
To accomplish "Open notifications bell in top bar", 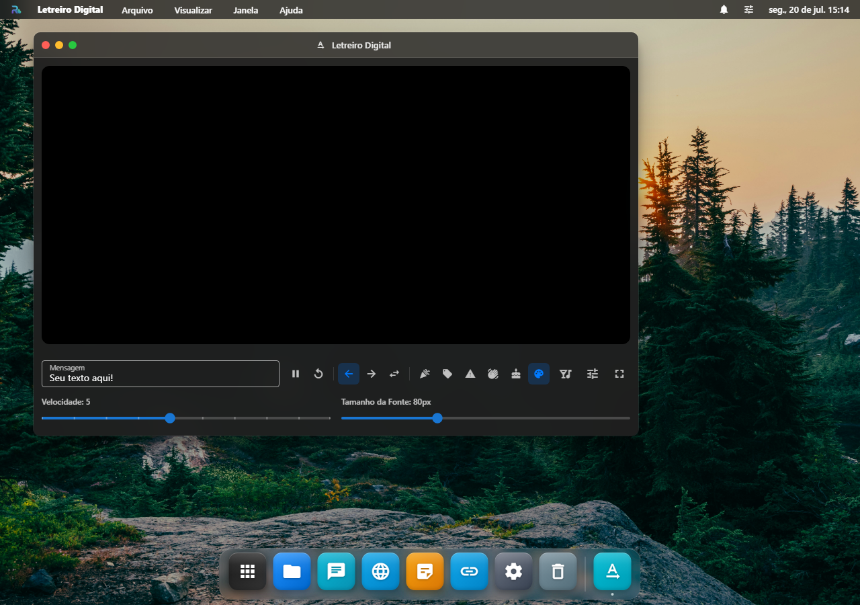I will pyautogui.click(x=724, y=10).
